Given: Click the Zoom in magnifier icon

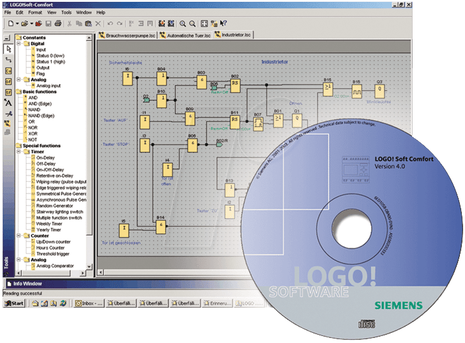Looking at the screenshot, I should (x=183, y=23).
